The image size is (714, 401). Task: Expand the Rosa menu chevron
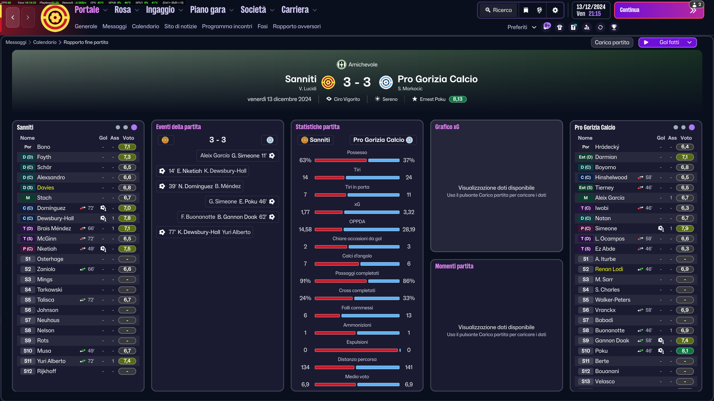coord(137,10)
